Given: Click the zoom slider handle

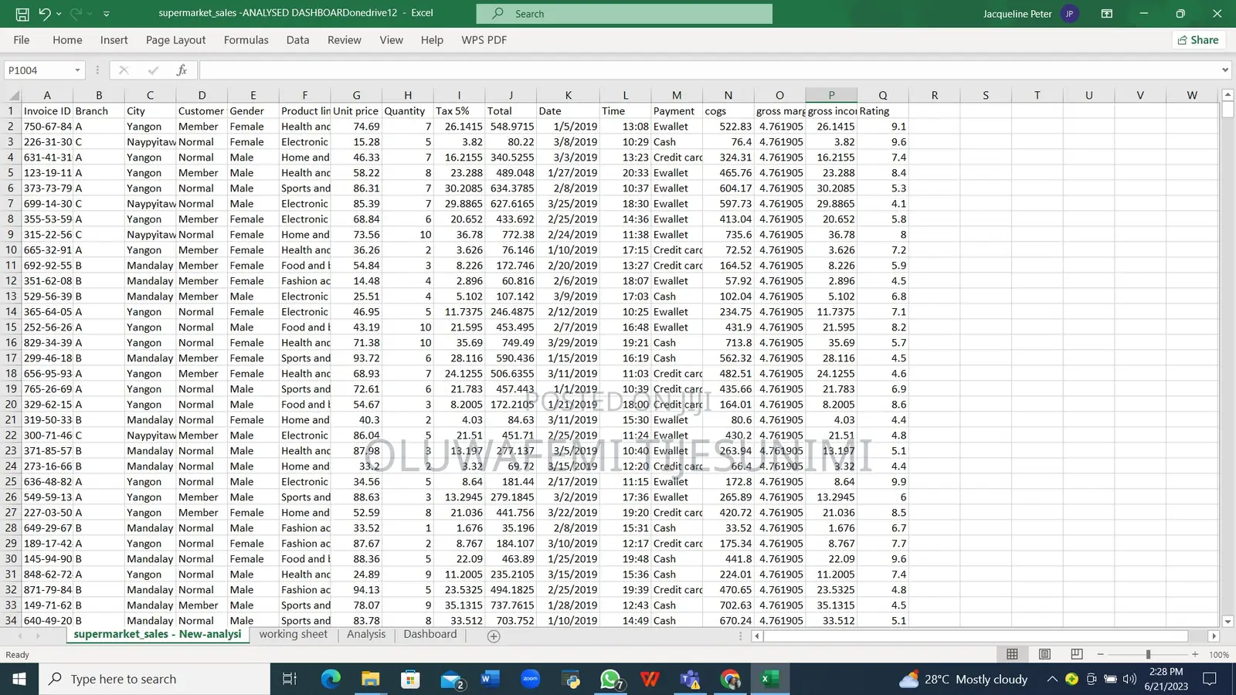Looking at the screenshot, I should (1148, 654).
